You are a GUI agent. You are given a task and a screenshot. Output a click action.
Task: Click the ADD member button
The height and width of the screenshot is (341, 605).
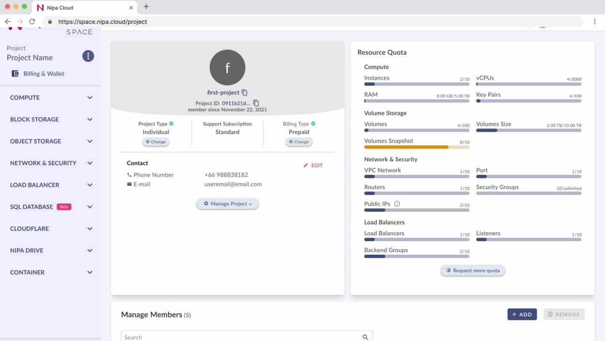(522, 314)
